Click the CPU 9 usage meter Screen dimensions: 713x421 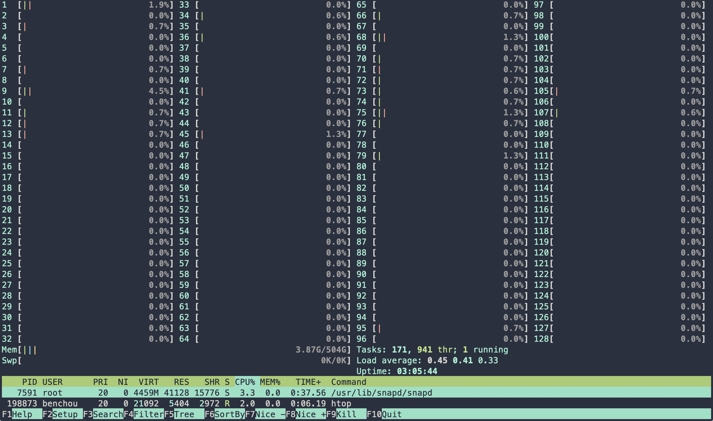point(95,91)
